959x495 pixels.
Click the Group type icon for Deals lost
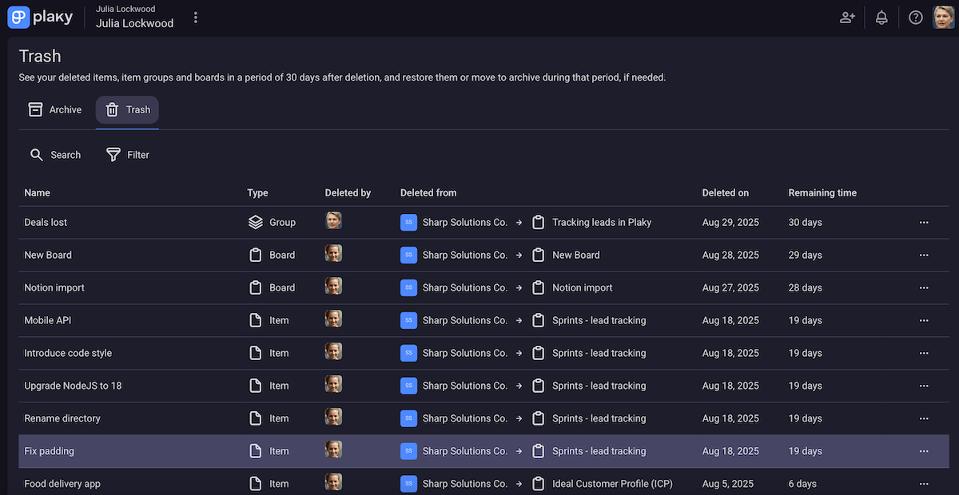click(255, 222)
